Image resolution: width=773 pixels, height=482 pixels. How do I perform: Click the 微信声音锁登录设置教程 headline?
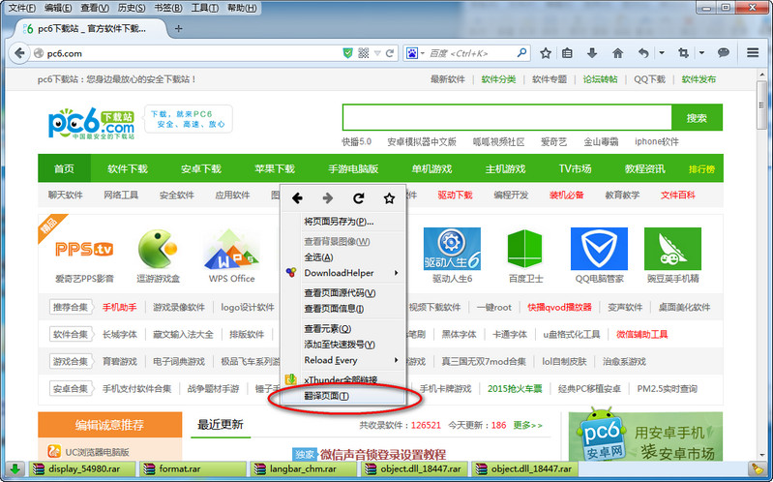pyautogui.click(x=383, y=454)
